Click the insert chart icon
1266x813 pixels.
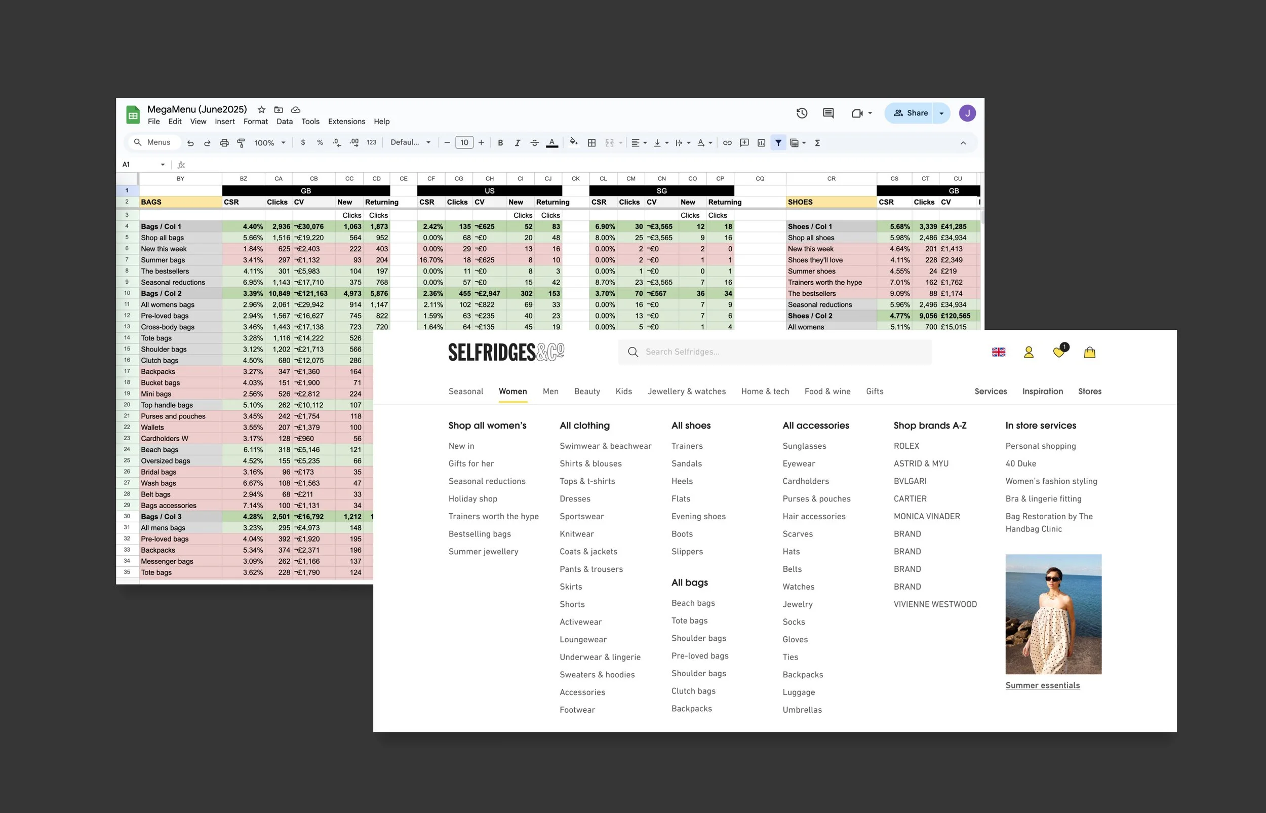(x=761, y=142)
